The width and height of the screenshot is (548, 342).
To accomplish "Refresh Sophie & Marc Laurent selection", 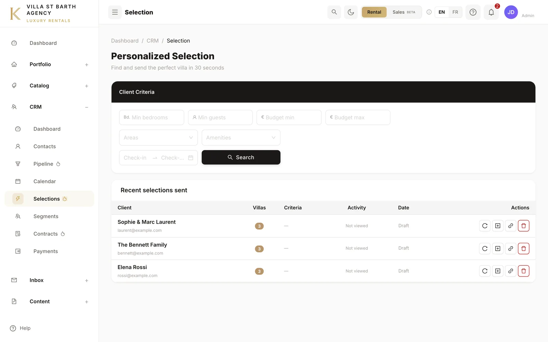I will point(485,226).
